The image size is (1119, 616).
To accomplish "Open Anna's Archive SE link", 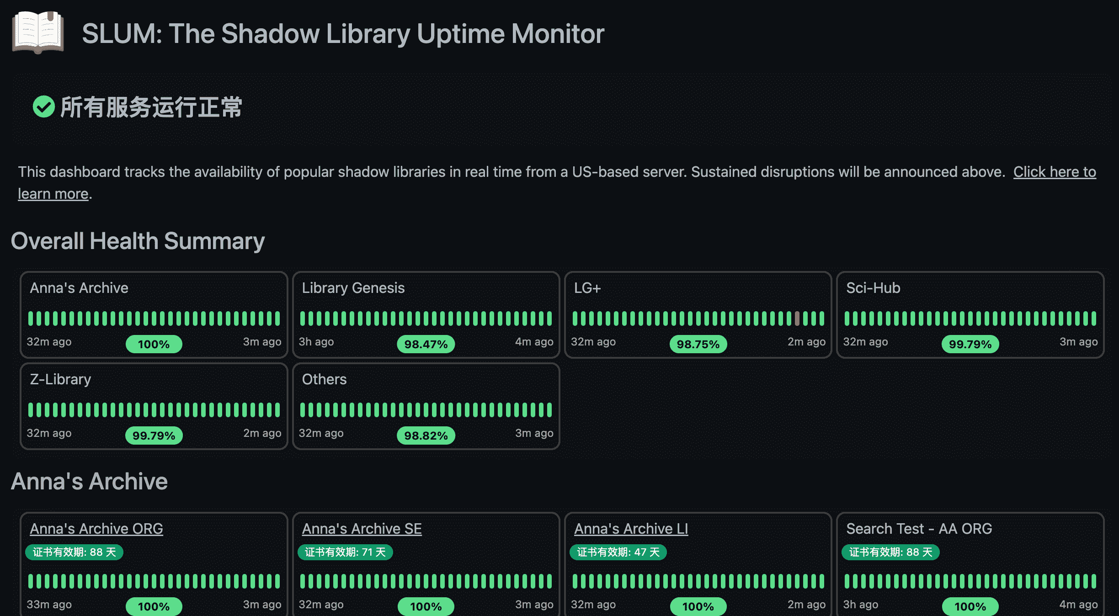I will pos(362,529).
